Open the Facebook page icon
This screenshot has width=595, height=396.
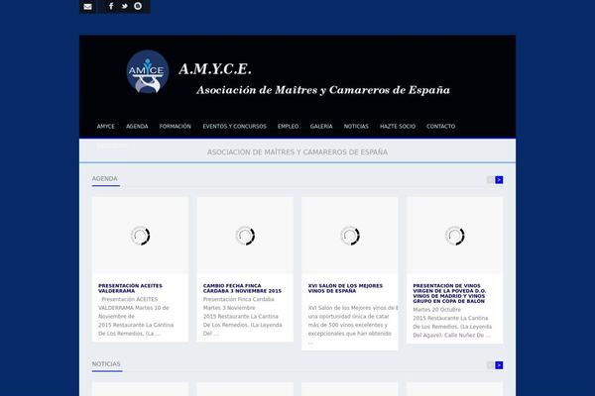(111, 6)
